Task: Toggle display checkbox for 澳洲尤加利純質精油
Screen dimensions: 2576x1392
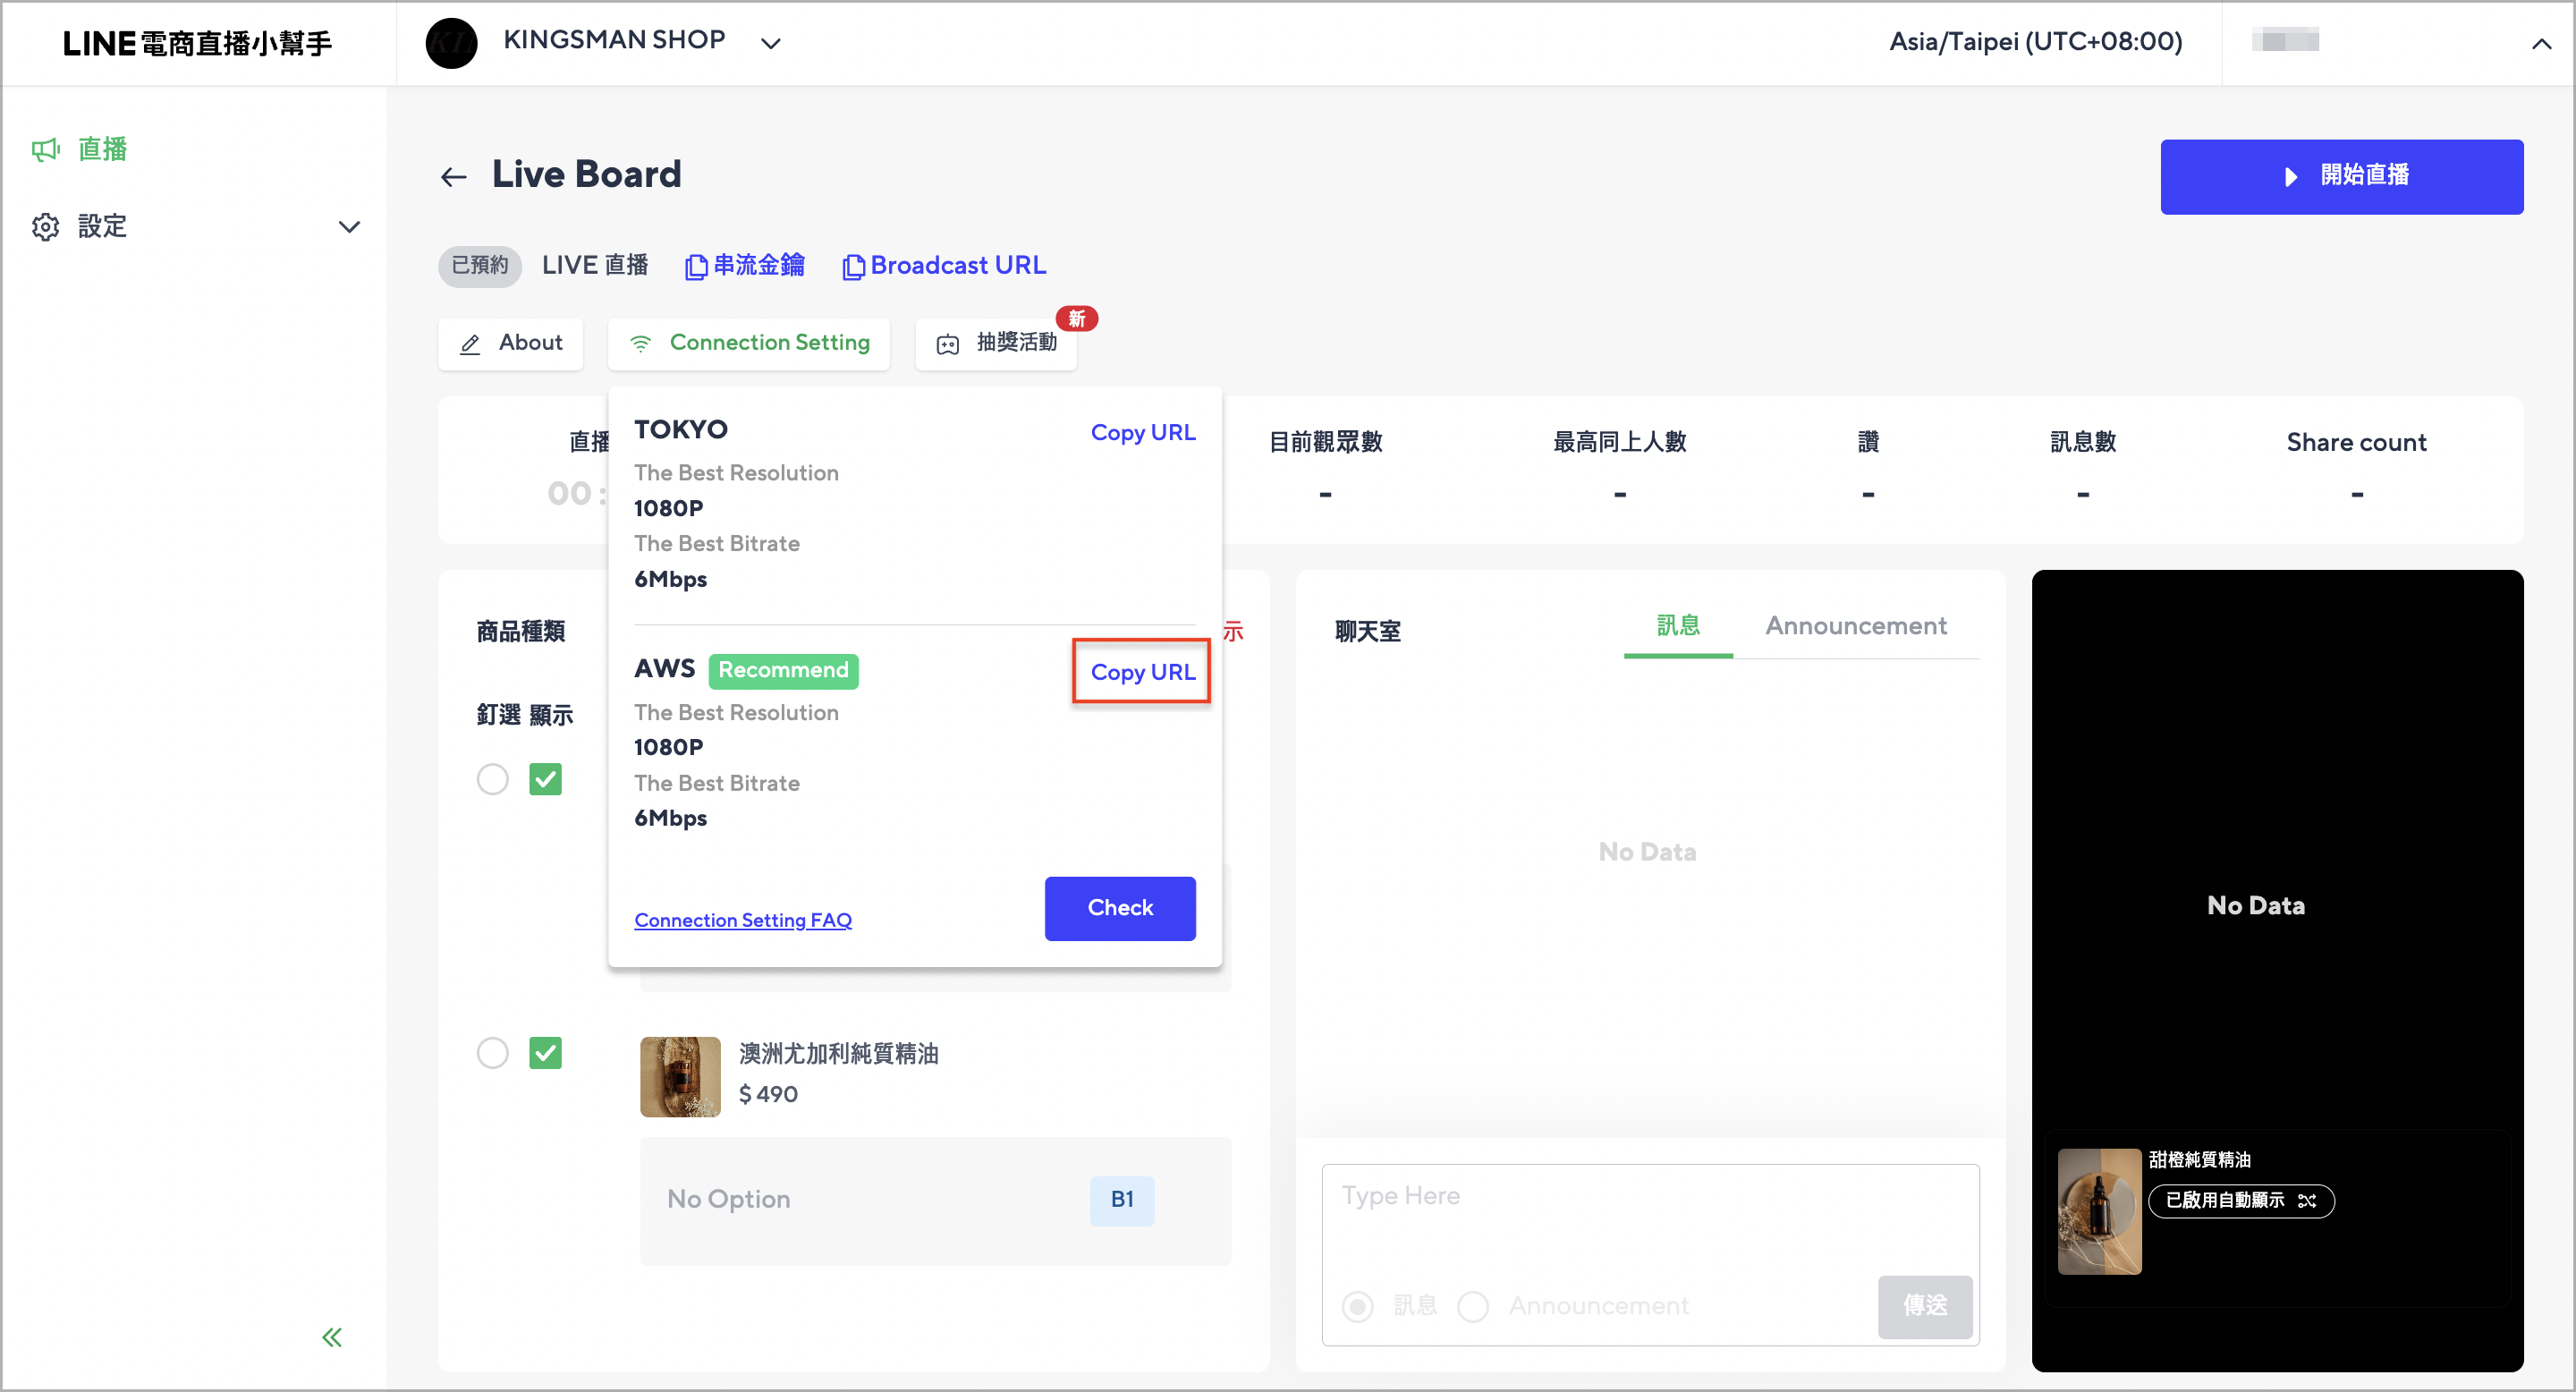Action: [x=545, y=1053]
